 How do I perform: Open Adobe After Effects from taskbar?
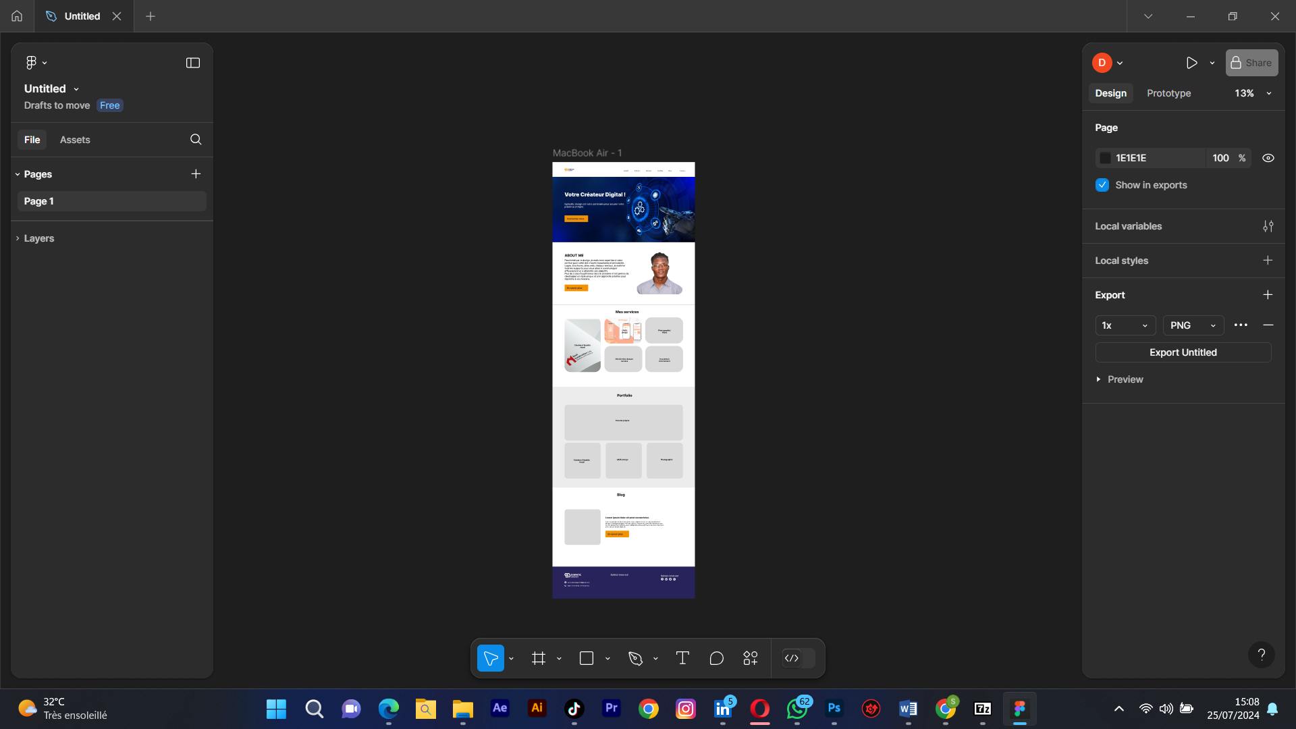coord(500,708)
